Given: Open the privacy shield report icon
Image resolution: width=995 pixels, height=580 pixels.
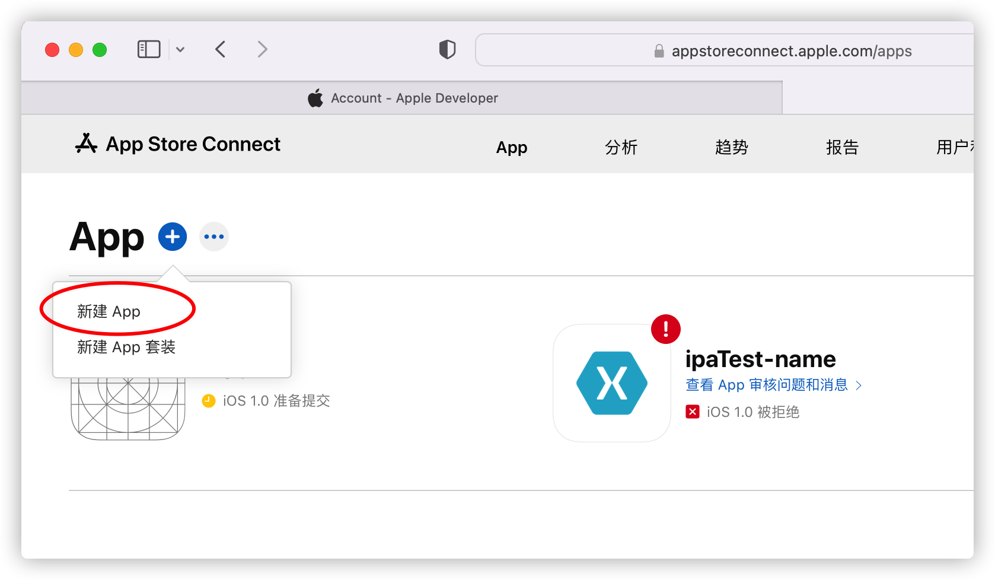Looking at the screenshot, I should point(447,49).
